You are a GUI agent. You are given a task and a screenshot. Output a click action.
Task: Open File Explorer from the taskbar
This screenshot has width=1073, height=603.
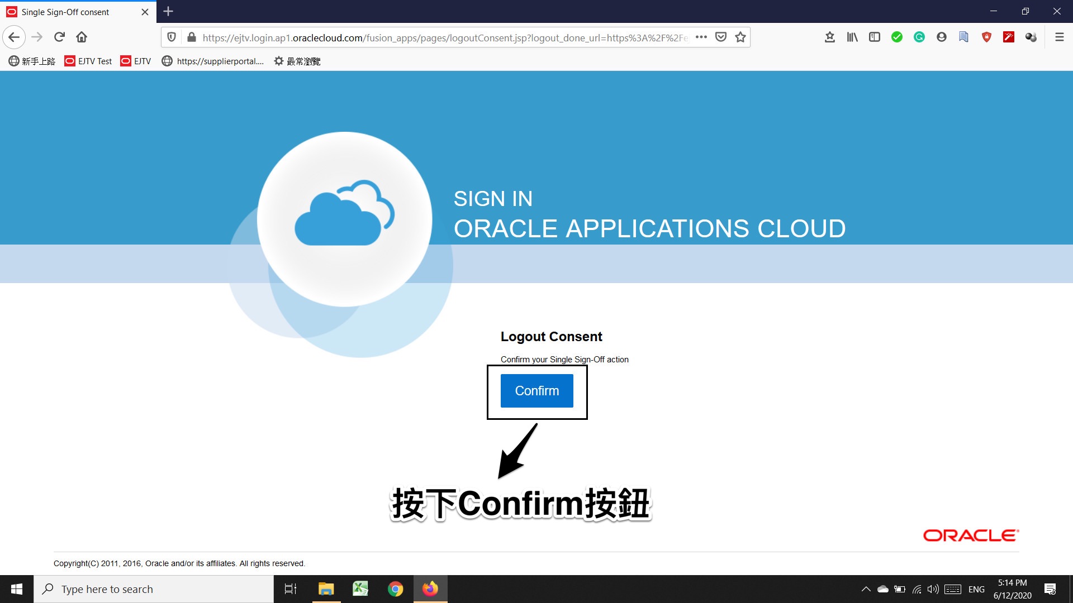point(326,589)
